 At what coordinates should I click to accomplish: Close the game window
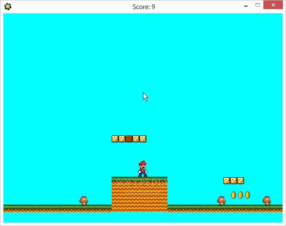(x=273, y=5)
